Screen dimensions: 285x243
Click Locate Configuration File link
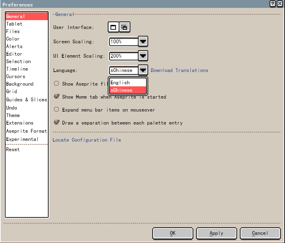click(87, 140)
